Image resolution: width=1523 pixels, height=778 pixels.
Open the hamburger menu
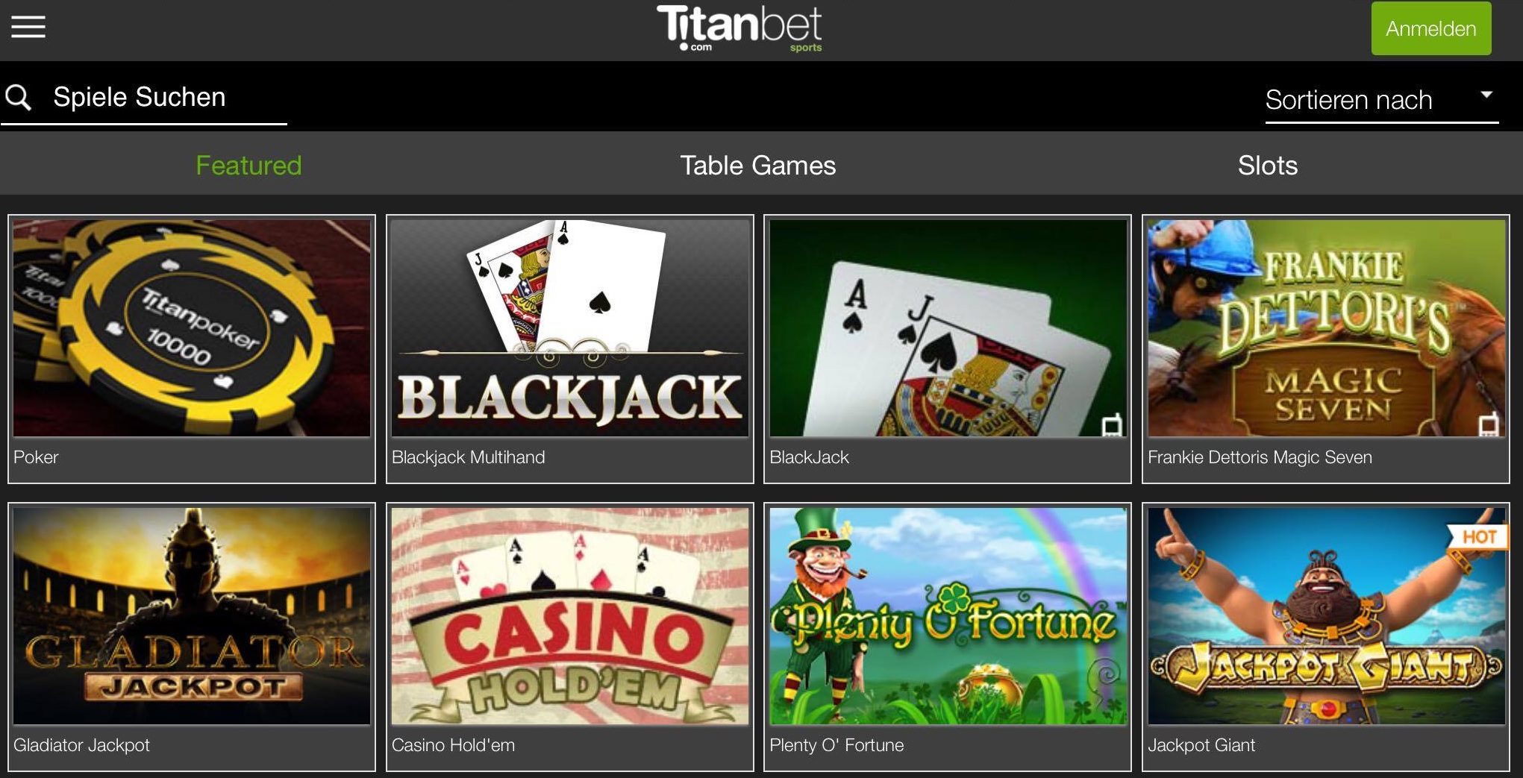point(28,27)
